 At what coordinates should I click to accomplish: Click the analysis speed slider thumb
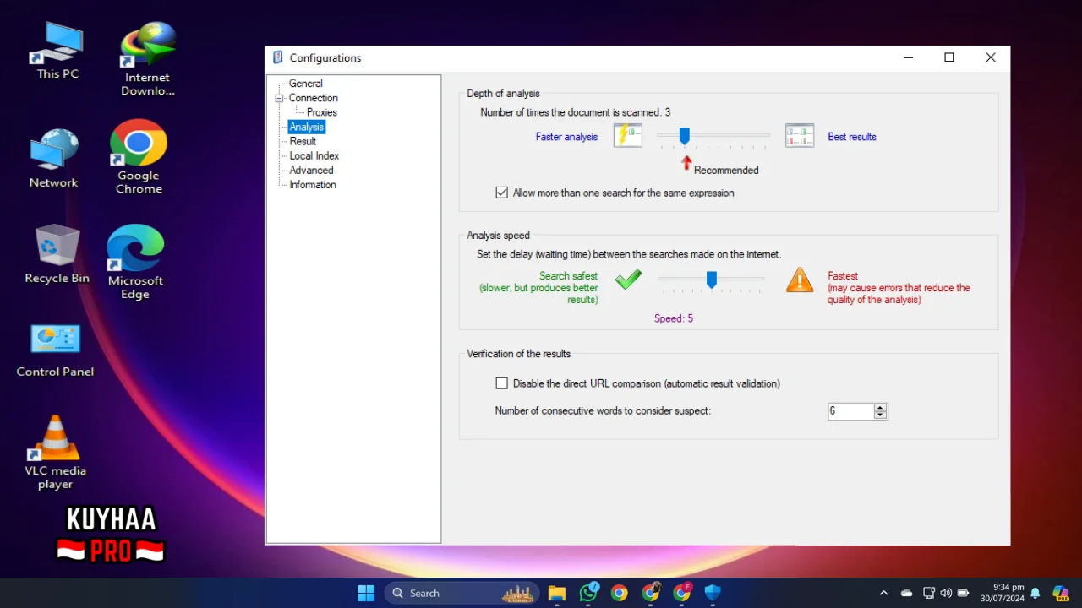point(712,280)
